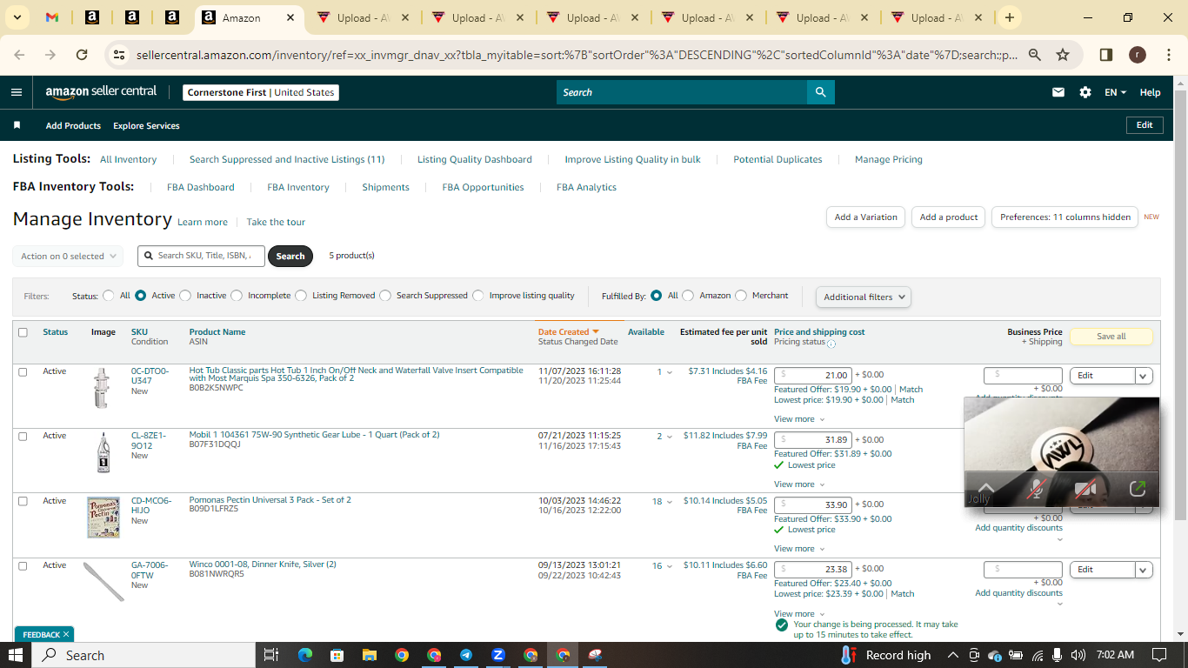
Task: Open Search Suppressed and Inactive Listings (11)
Action: coord(287,159)
